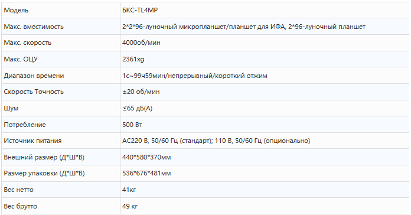Click the "Макс. скорость" label
The image size is (411, 215).
coord(28,43)
